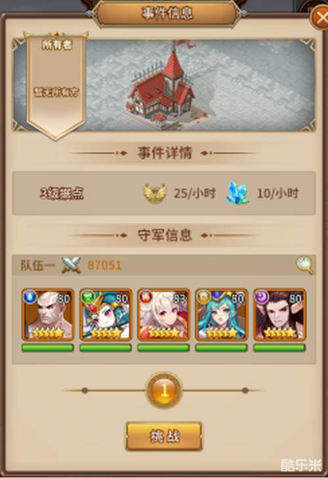
Task: Select the dark-haired moon-element hero portrait
Action: [279, 314]
